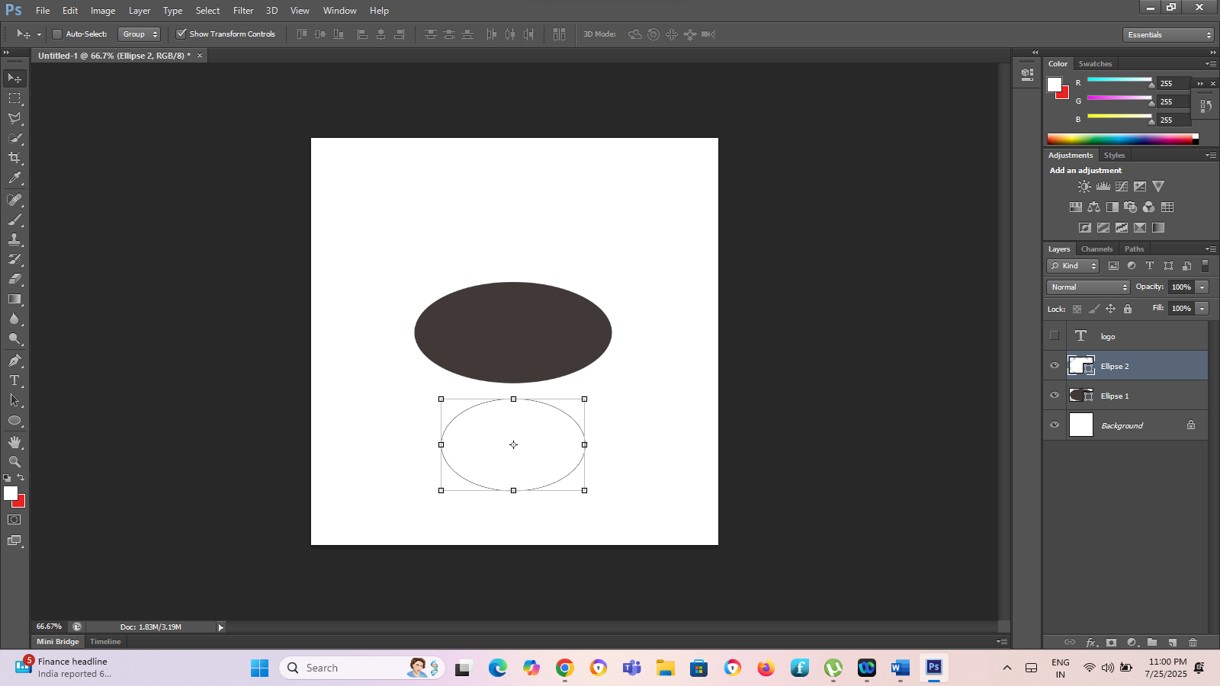This screenshot has height=686, width=1220.
Task: Expand the Opacity slider arrow
Action: click(x=1202, y=287)
